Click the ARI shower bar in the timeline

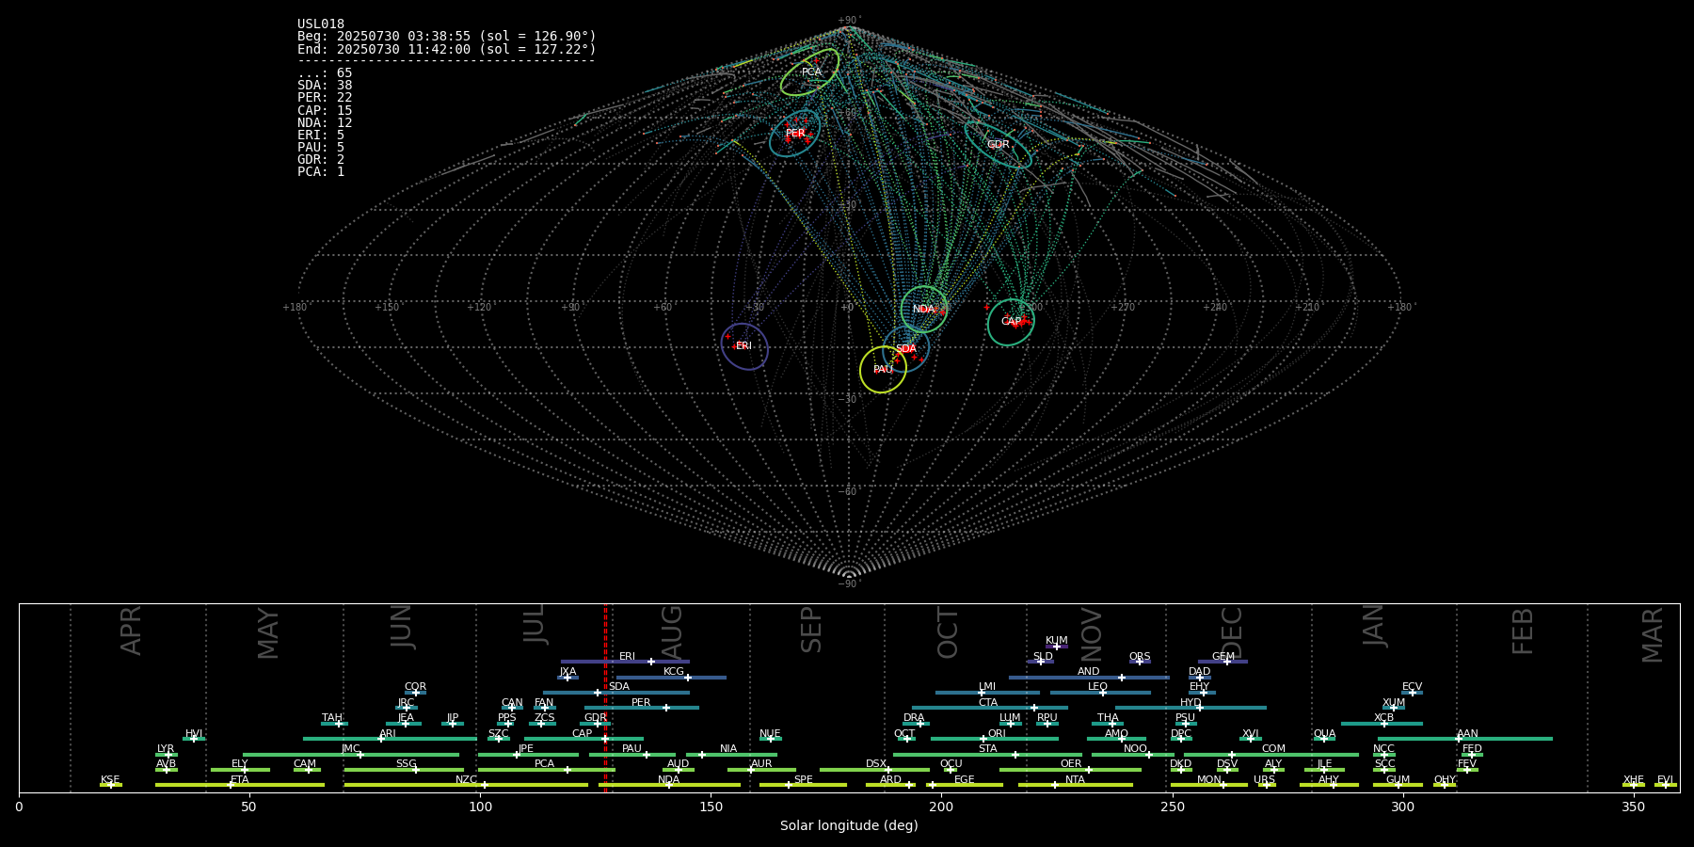click(x=390, y=739)
